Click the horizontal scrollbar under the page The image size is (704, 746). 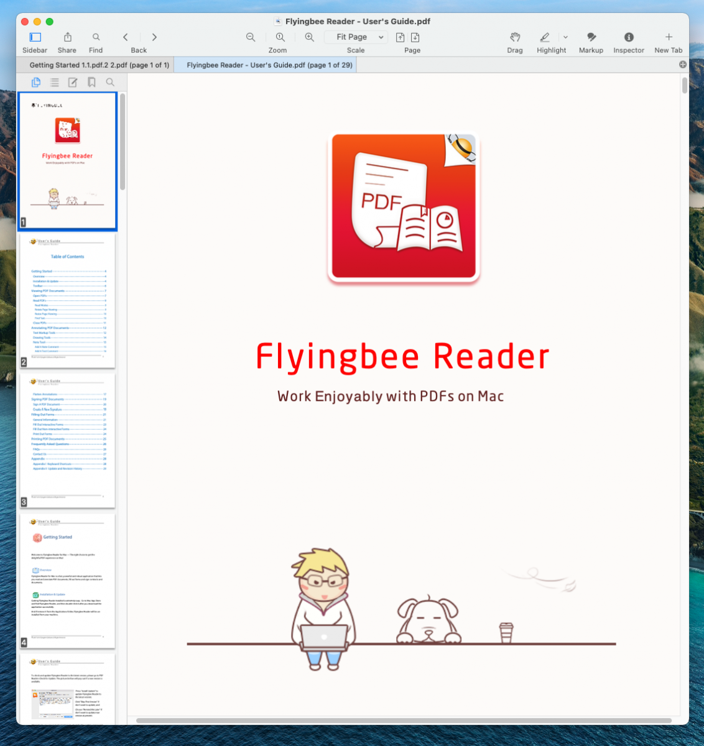pos(404,721)
